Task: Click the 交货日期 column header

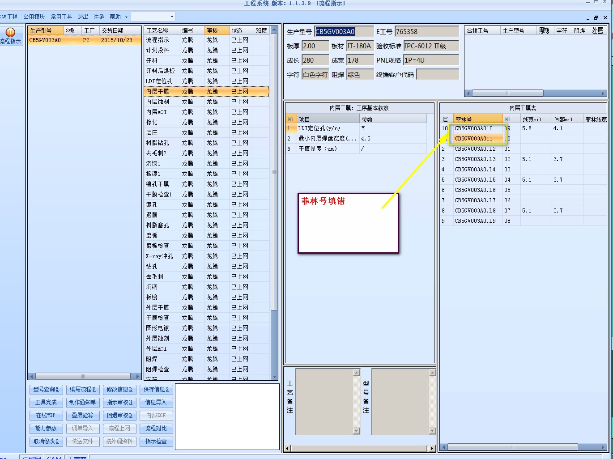Action: point(120,30)
